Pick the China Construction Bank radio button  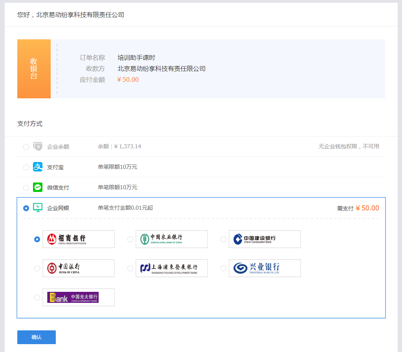click(x=223, y=240)
